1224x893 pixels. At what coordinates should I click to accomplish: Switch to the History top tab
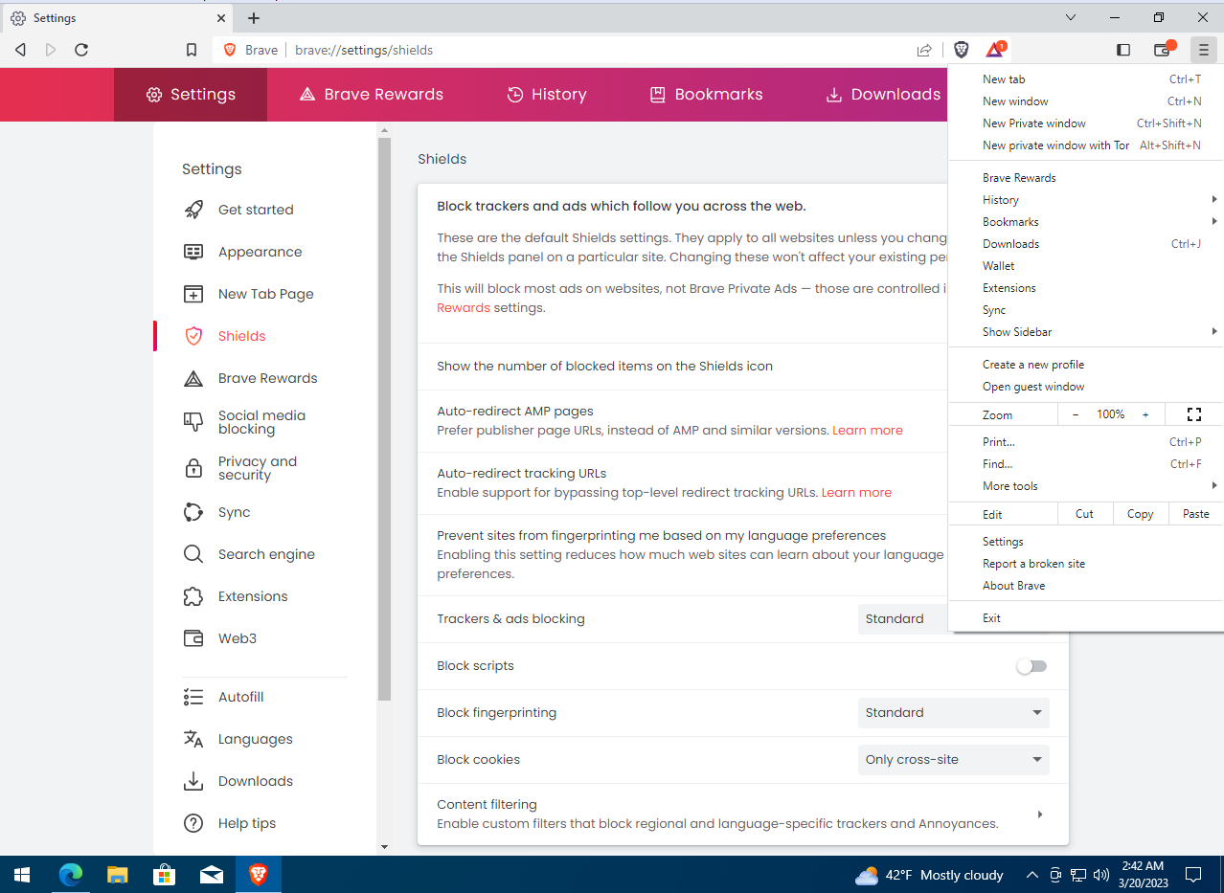(x=546, y=94)
